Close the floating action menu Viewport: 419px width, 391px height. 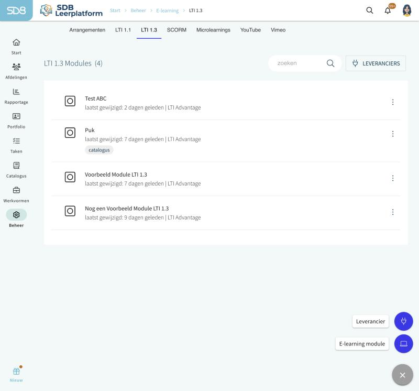402,375
